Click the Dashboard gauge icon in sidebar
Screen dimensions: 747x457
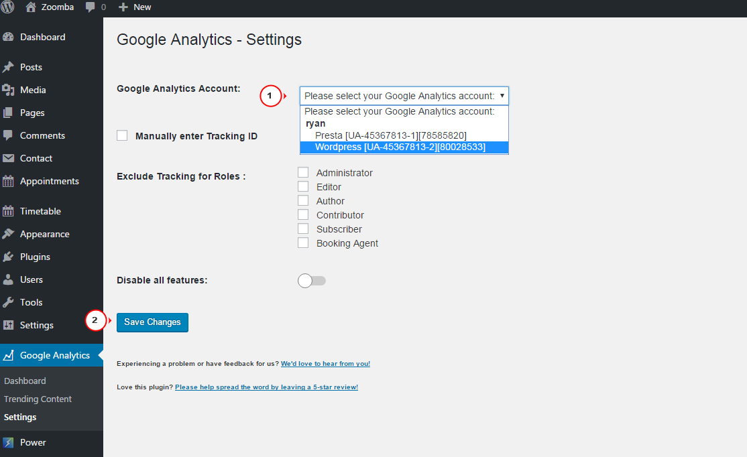8,37
